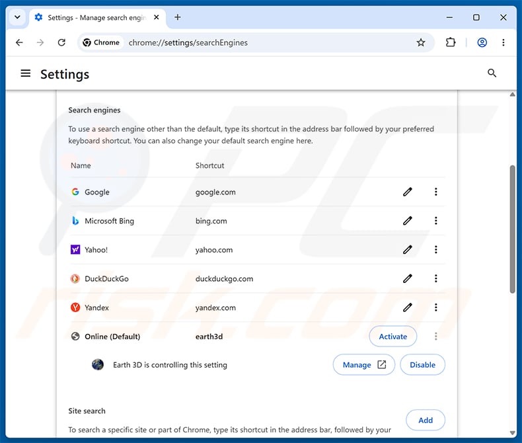This screenshot has height=443, width=522.
Task: Edit the Yahoo! search engine entry
Action: pos(408,249)
